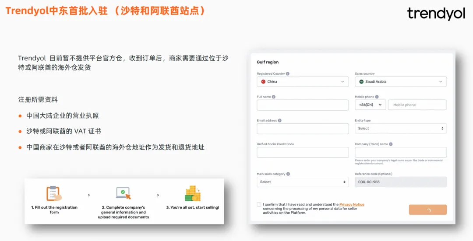Click the bullet '中国大陆企业的营业执照'

[x=63, y=115]
